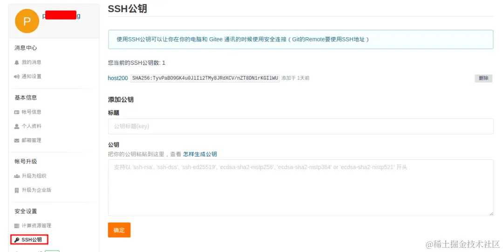The height and width of the screenshot is (252, 503).
Task: Click the SHA256 fingerprint of host200
Action: pyautogui.click(x=205, y=78)
